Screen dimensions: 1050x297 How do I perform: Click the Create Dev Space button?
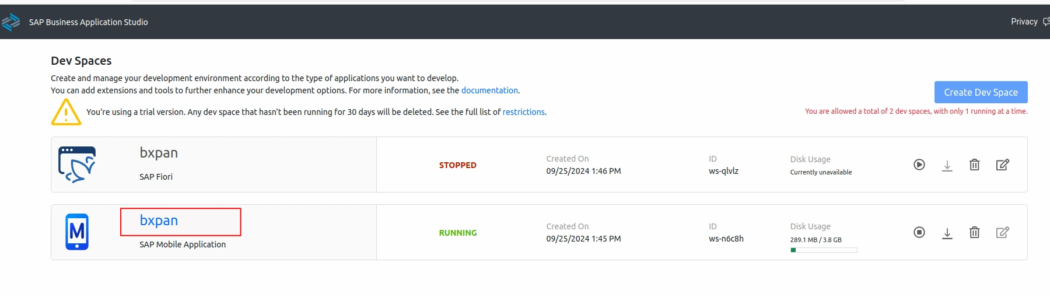[981, 92]
